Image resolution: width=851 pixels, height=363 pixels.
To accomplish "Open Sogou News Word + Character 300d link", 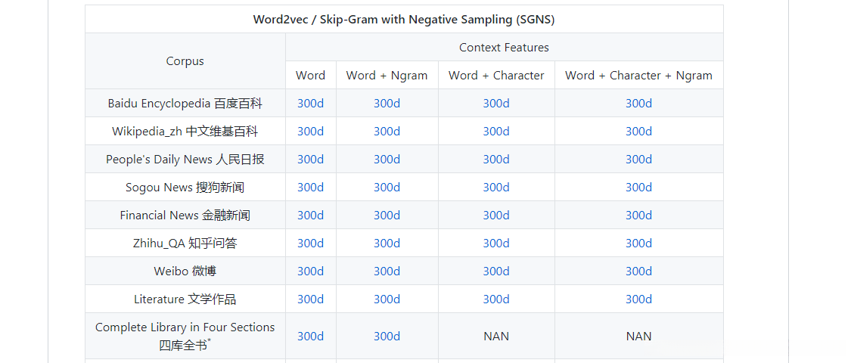I will coord(496,188).
